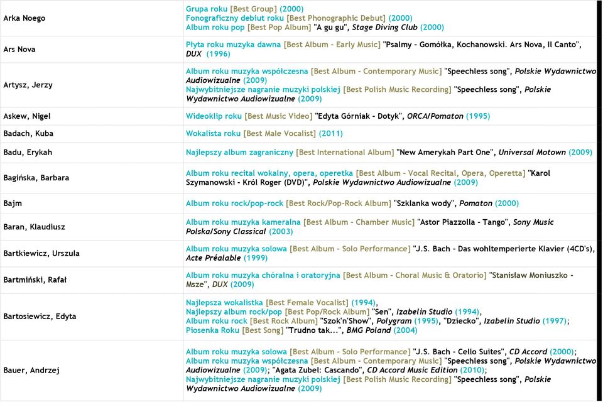Click the label name Stage Diving Club

click(x=384, y=27)
